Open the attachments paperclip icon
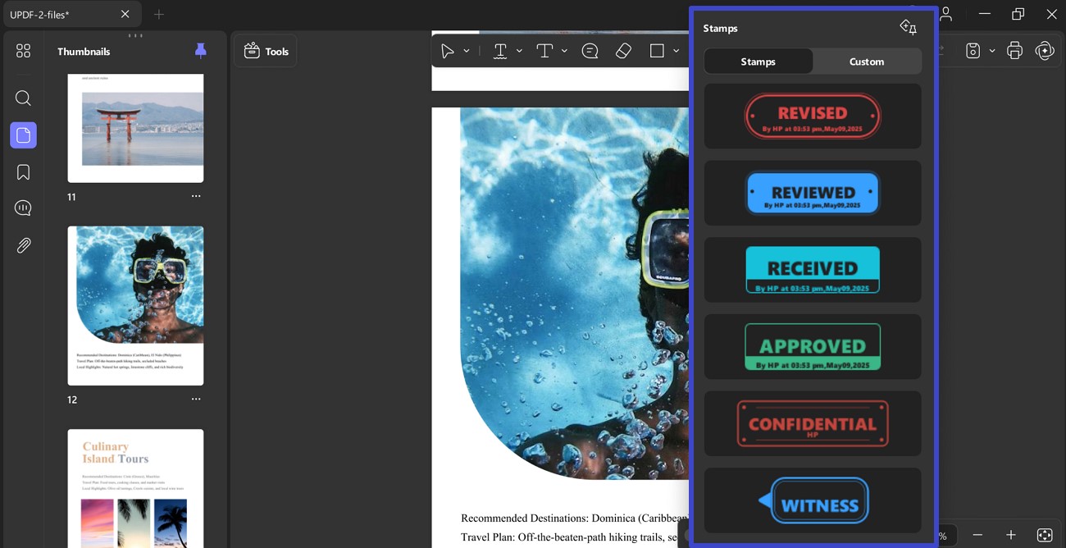This screenshot has height=548, width=1066. click(23, 245)
